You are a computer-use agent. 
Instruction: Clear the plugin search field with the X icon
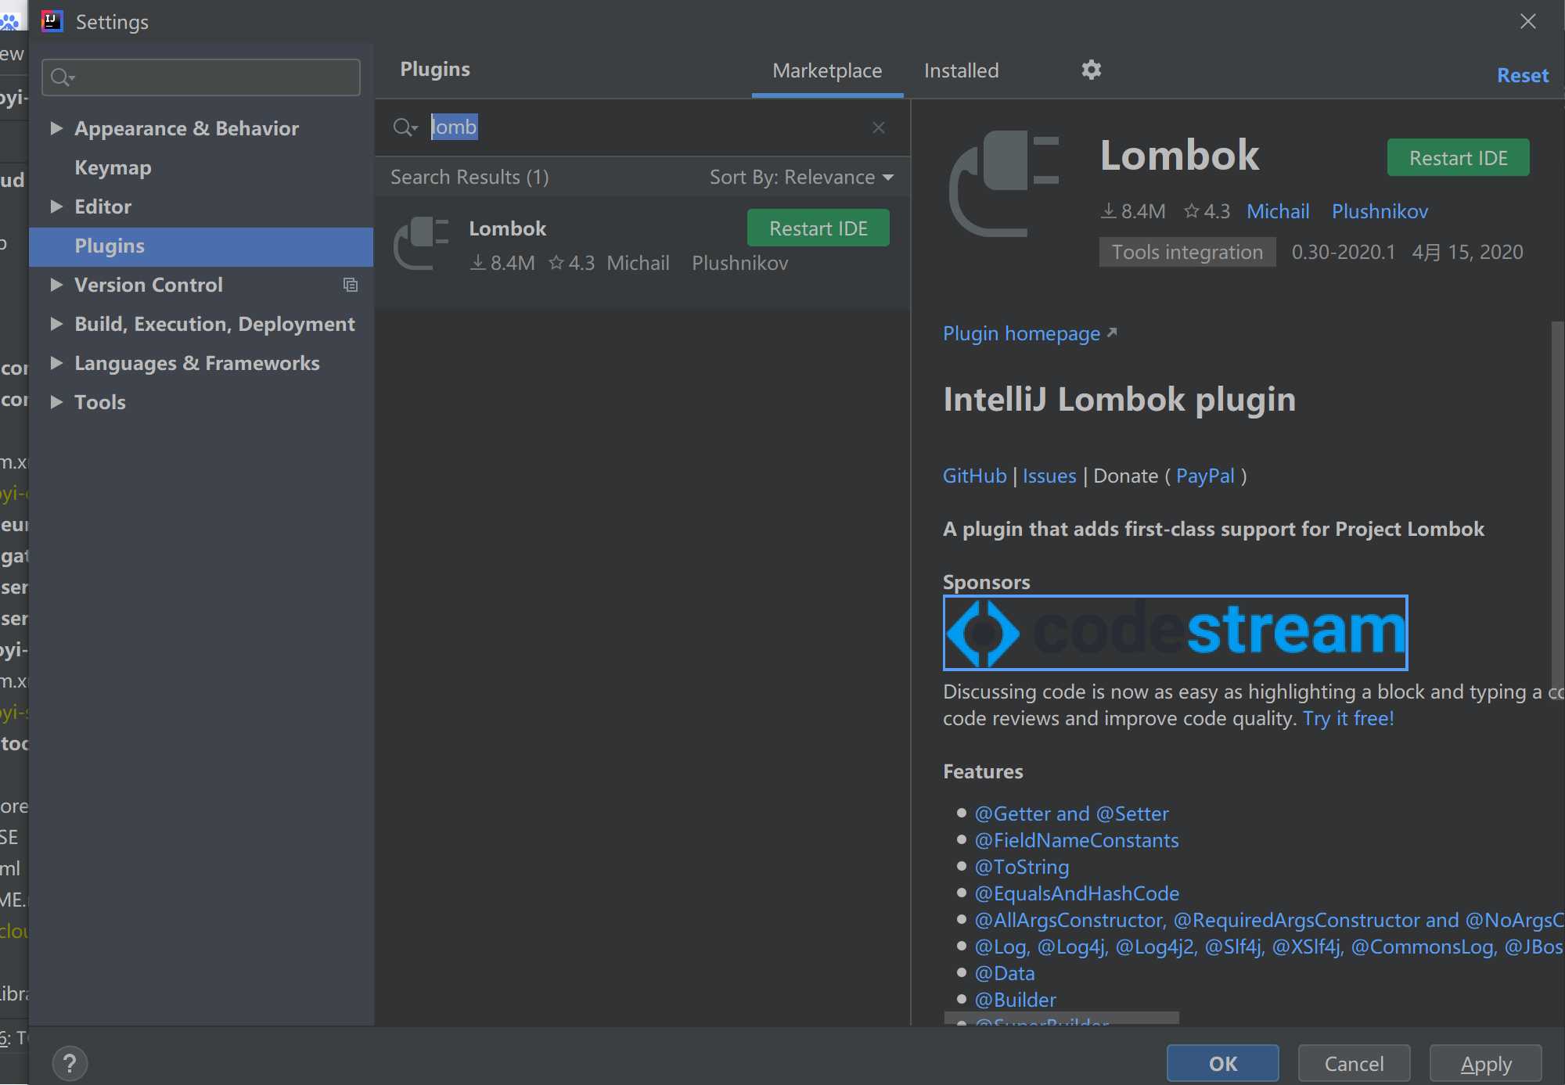click(879, 128)
